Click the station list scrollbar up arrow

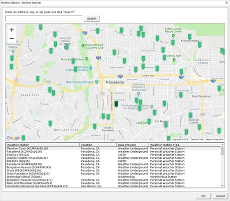click(x=222, y=145)
